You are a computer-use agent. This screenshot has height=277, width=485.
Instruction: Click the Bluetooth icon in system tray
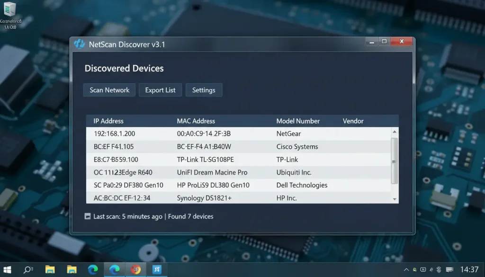439,269
